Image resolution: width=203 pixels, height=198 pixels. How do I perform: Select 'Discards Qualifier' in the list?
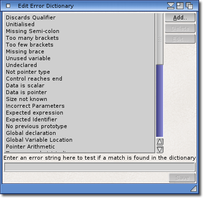pyautogui.click(x=79, y=17)
